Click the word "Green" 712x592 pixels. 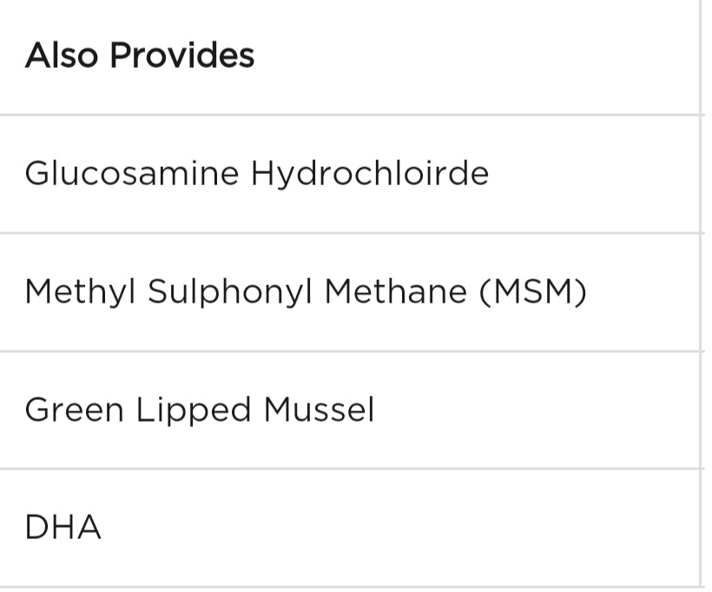pyautogui.click(x=74, y=409)
